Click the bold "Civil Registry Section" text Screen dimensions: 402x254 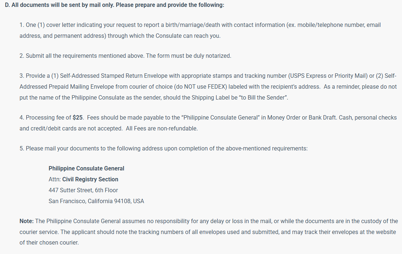tap(90, 180)
